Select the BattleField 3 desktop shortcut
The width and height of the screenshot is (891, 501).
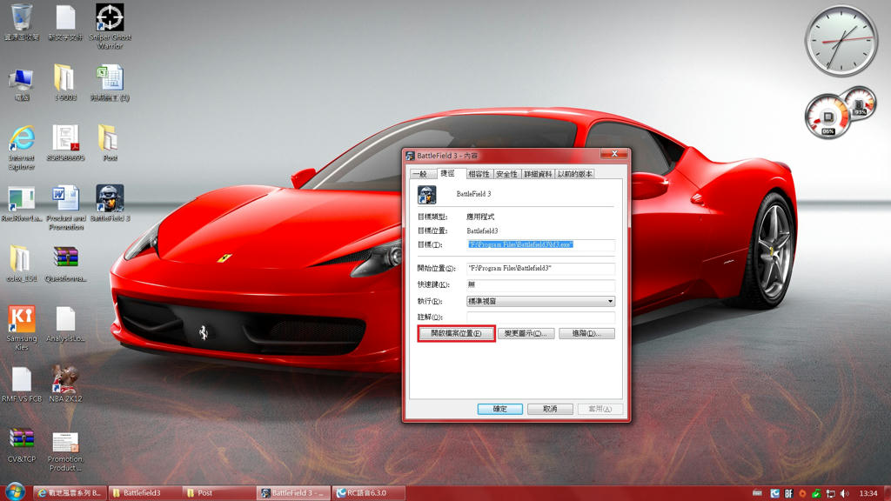tap(110, 204)
